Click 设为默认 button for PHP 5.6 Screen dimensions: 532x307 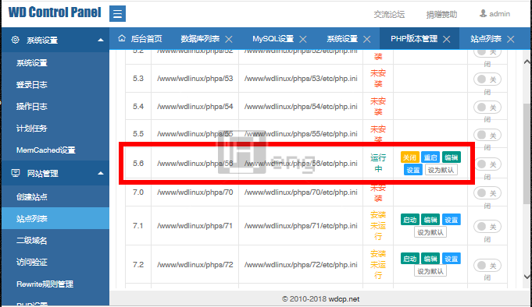(441, 170)
